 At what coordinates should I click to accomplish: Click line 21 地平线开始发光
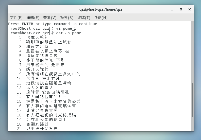click(42, 129)
